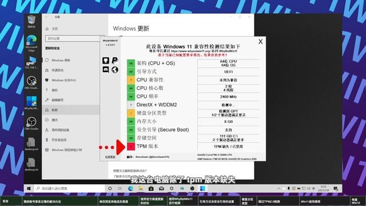Click the 安全引导 (Secure Boot) label
366x206 pixels.
coord(162,130)
